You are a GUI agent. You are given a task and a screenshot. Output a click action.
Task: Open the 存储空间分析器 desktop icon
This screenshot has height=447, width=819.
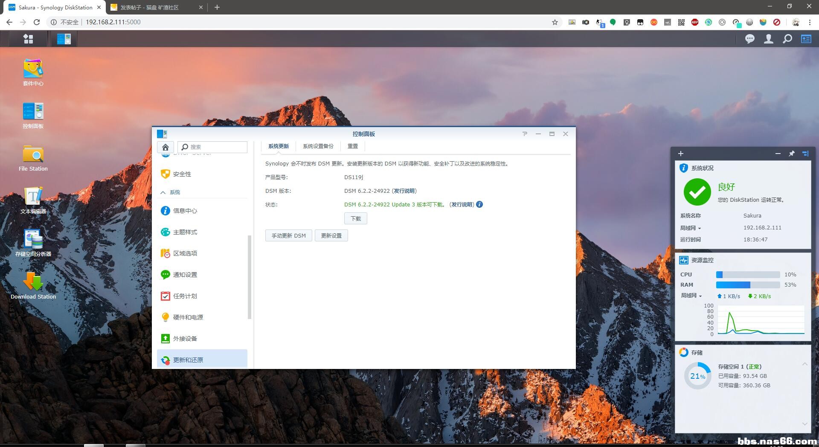point(33,243)
